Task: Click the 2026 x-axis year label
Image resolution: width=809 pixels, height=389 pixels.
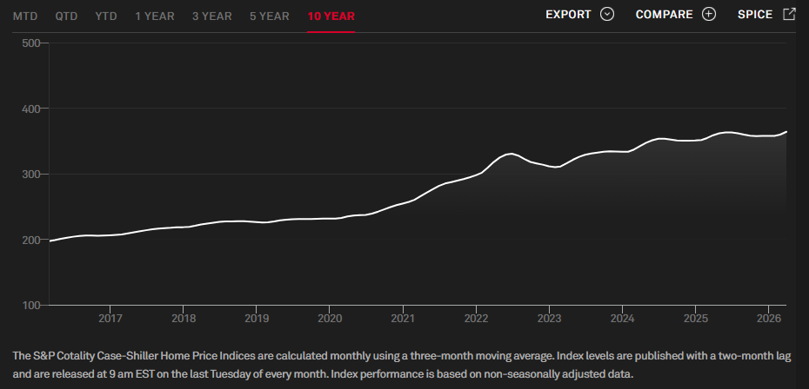Action: pyautogui.click(x=769, y=319)
